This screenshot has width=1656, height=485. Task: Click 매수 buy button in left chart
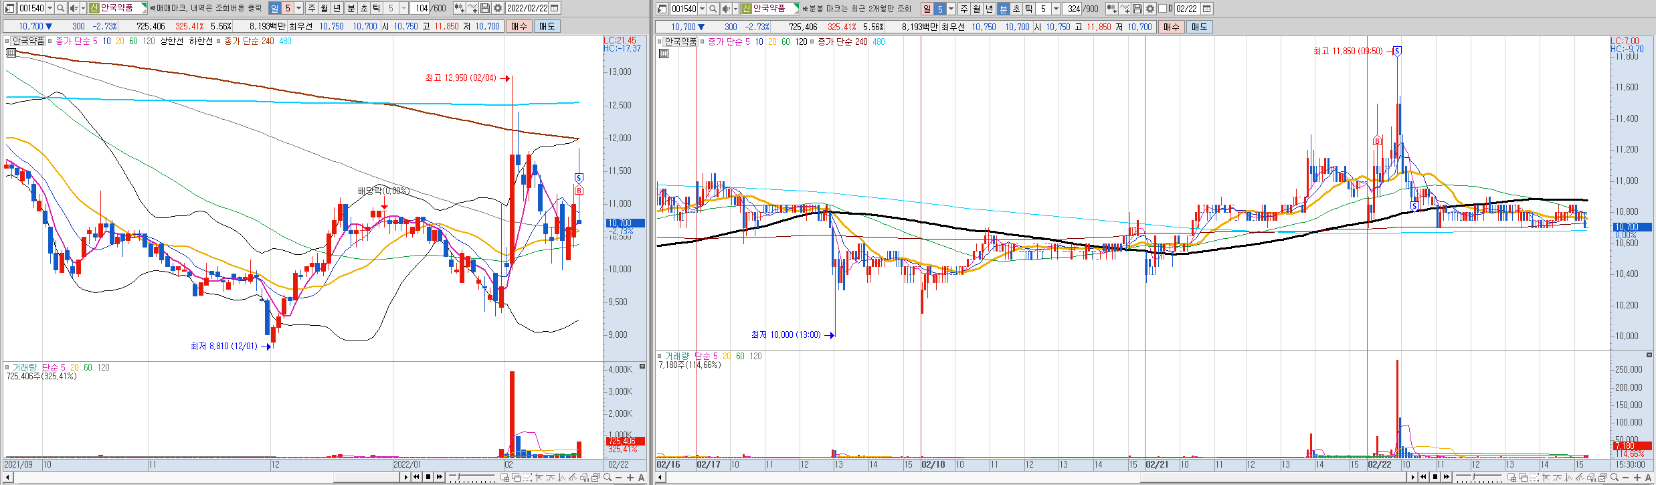519,26
